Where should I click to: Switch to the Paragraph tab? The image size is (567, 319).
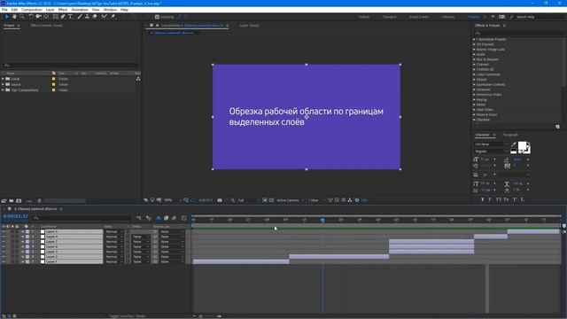[510, 135]
